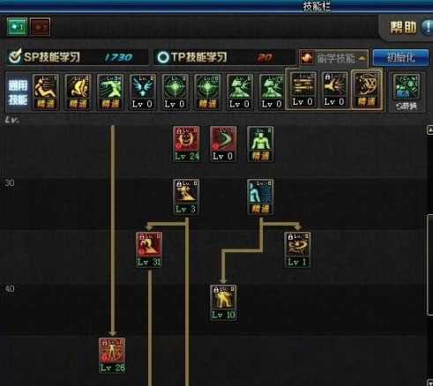This screenshot has width=433, height=386.
Task: Collapse the 偷学技能 dropdown
Action: click(x=362, y=58)
